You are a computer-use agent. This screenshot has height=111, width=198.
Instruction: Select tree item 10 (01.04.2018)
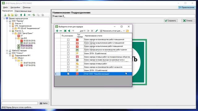[x=26, y=48]
